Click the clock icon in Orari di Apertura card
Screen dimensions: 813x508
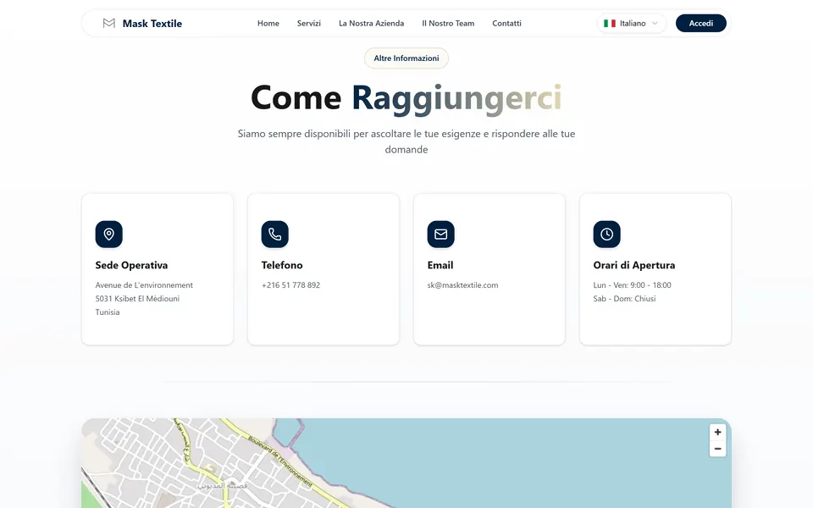606,235
